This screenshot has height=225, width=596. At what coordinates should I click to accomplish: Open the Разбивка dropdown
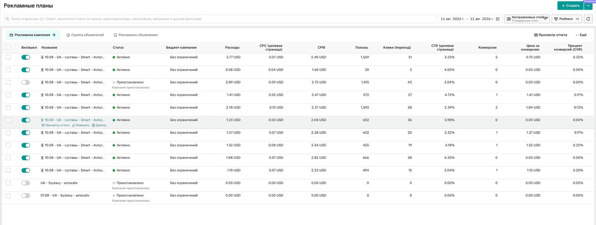coord(567,19)
